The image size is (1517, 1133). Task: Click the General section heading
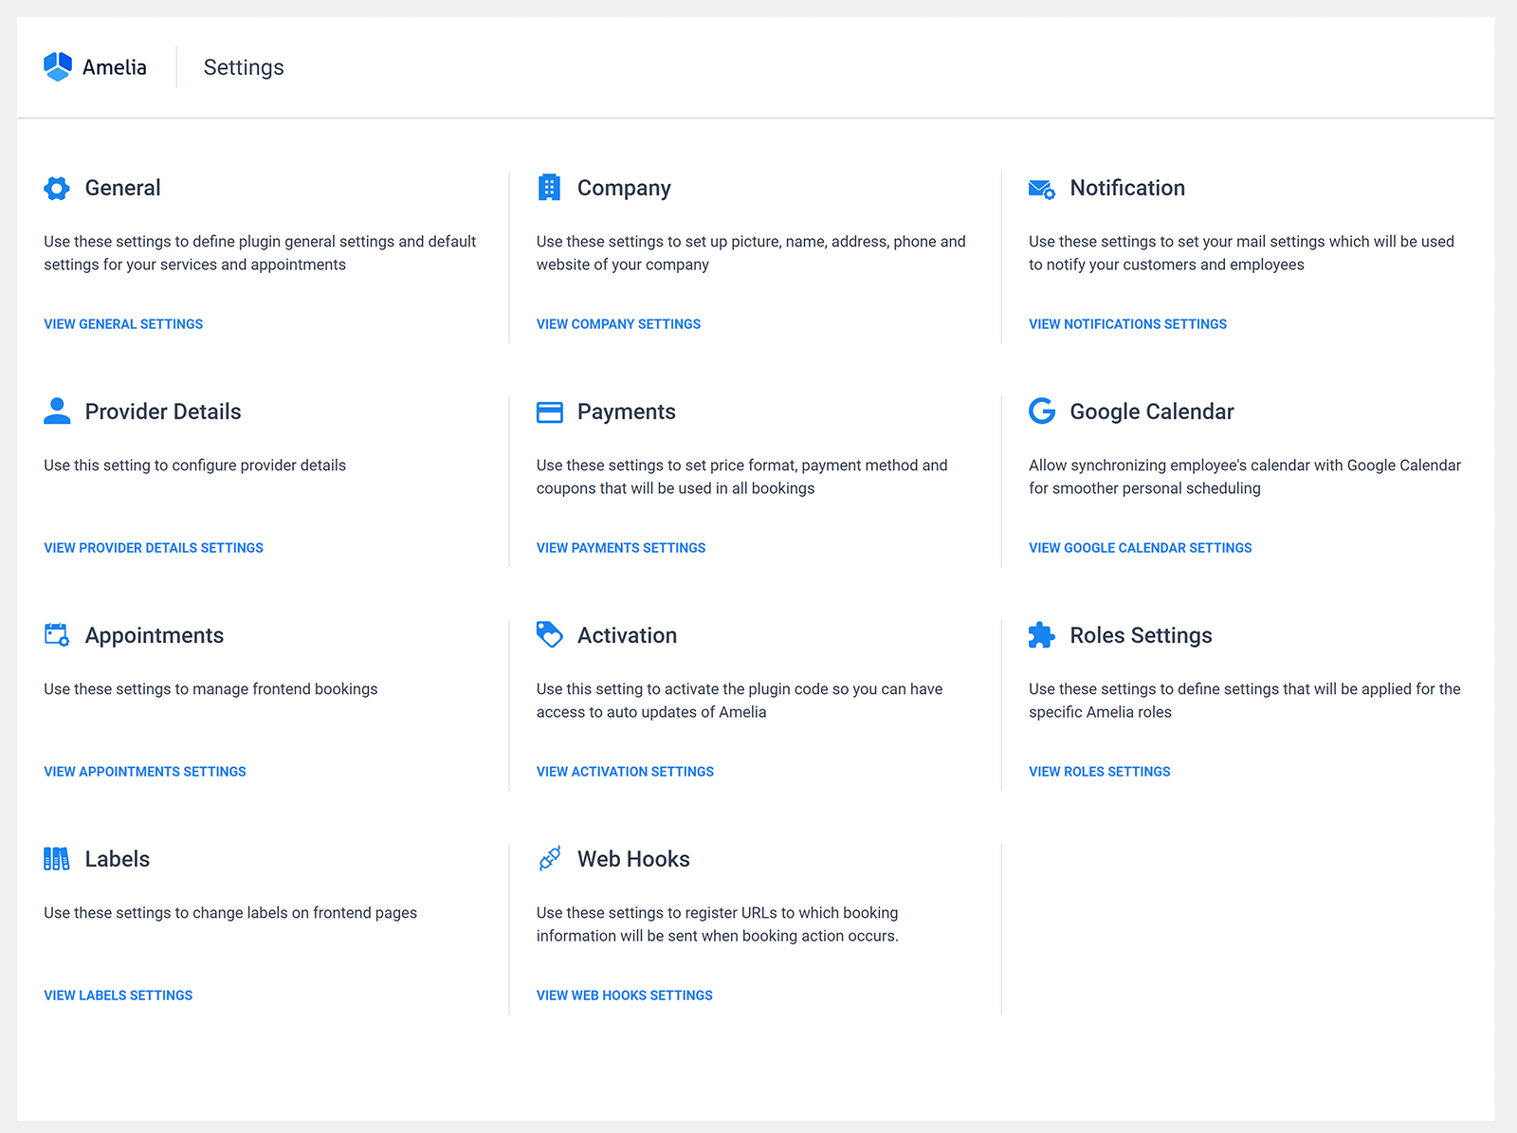tap(122, 188)
